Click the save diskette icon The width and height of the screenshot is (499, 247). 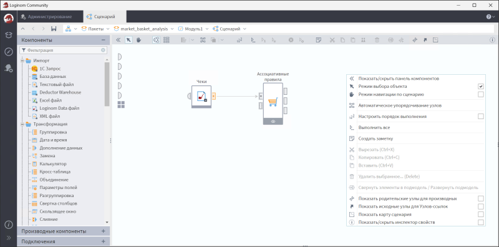coord(54,29)
